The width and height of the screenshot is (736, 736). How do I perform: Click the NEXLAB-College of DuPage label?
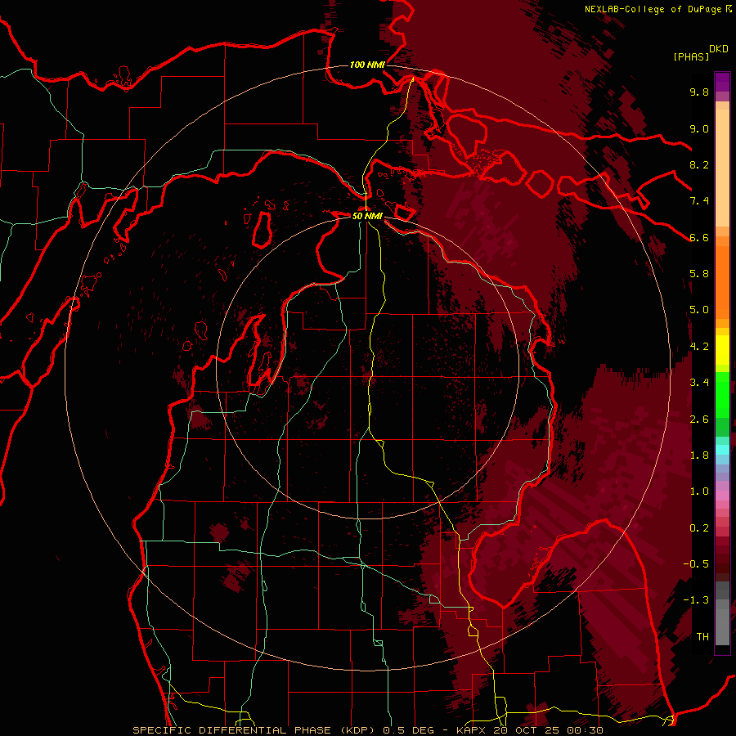pos(653,9)
